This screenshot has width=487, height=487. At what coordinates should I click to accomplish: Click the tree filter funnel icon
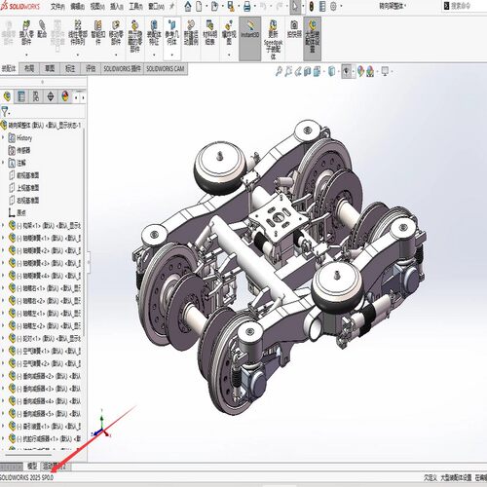5,112
